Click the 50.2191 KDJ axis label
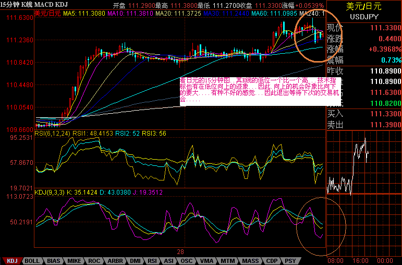The image size is (402, 265). (x=21, y=222)
